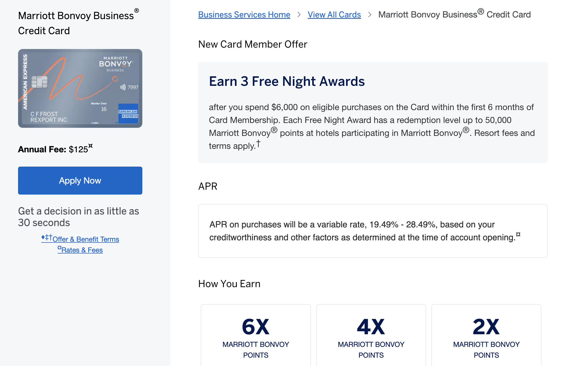
Task: Click the American Express logo on the card
Action: pyautogui.click(x=128, y=114)
